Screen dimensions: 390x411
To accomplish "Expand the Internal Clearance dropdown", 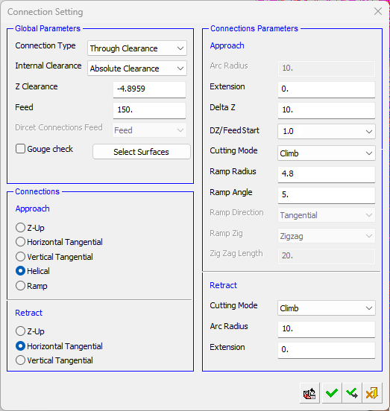I will (137, 68).
